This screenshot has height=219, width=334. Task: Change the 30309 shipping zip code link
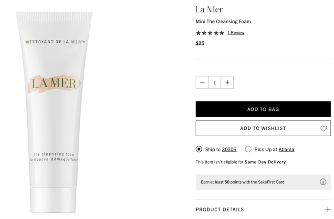coord(229,149)
